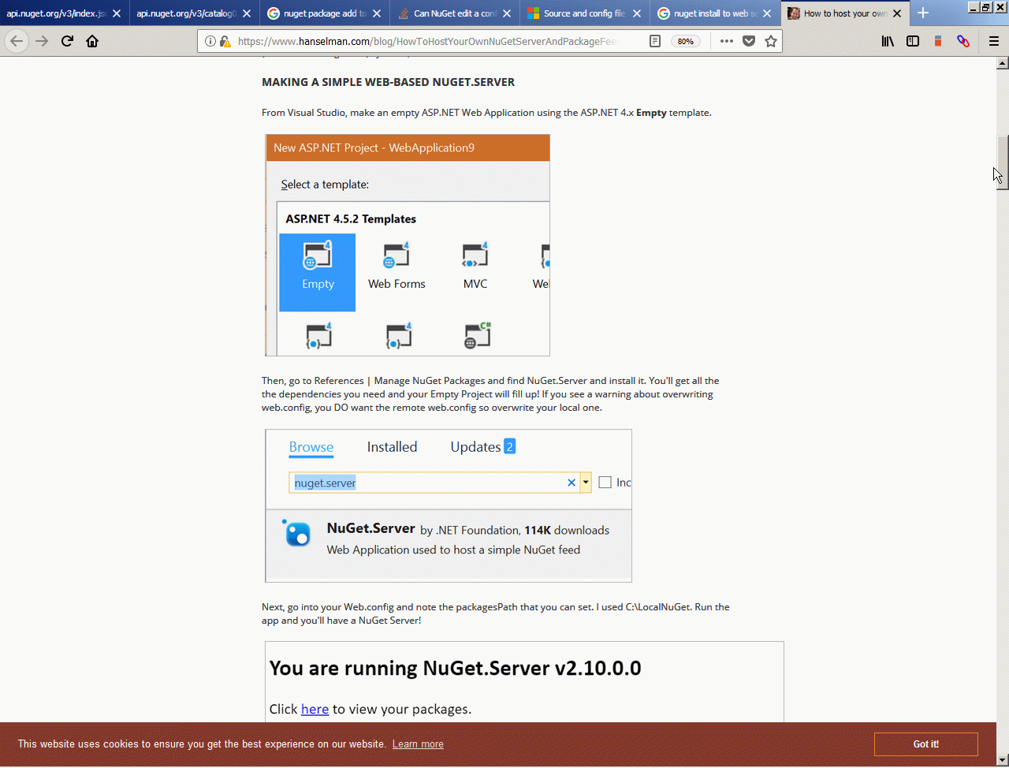Click 'You are running NuGet.Server v2.10.0.0' text
The image size is (1009, 768).
point(455,669)
